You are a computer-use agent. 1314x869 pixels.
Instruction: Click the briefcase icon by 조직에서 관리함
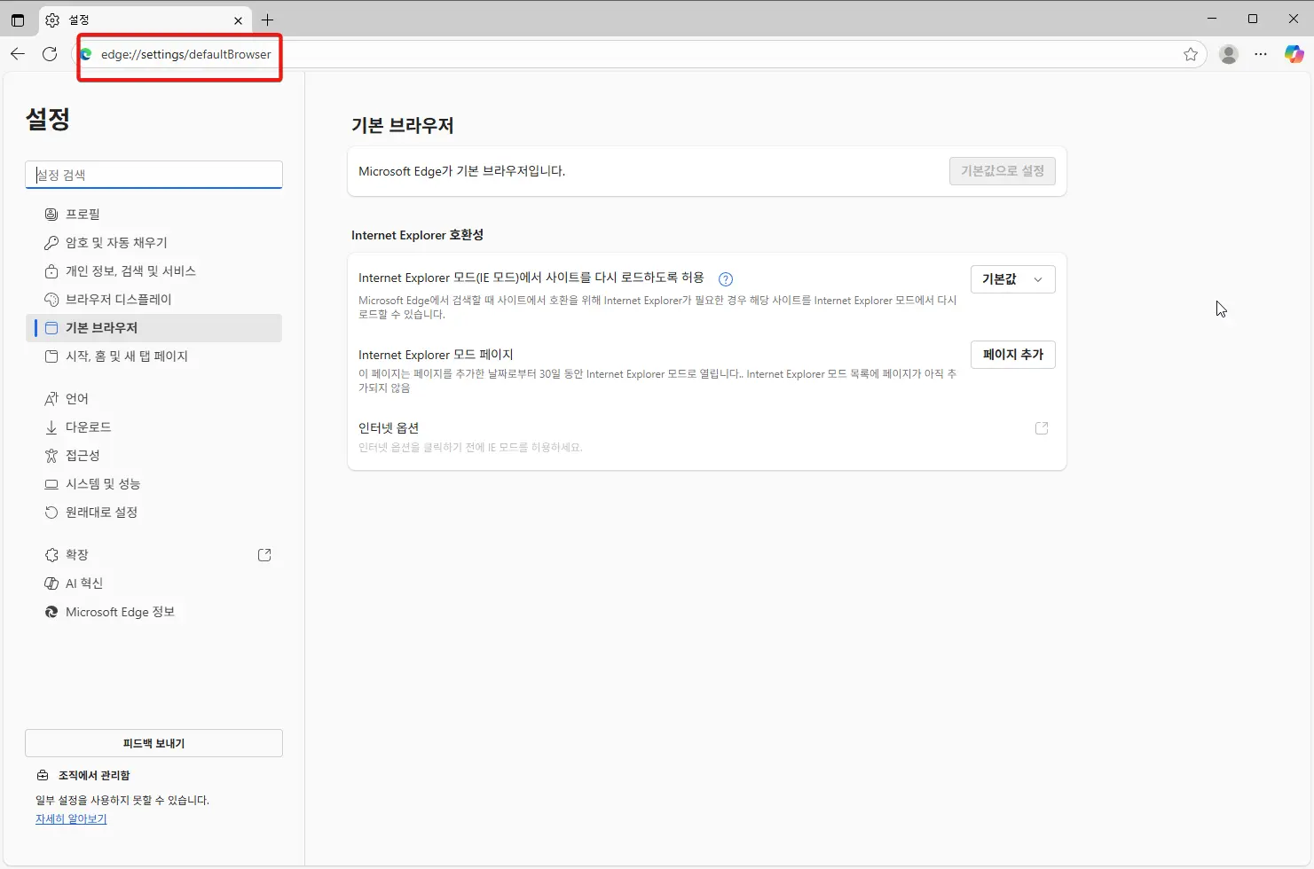43,775
